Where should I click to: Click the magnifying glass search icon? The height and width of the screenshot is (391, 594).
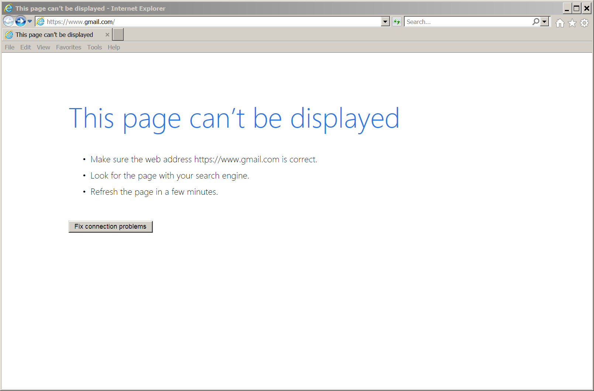(x=536, y=22)
